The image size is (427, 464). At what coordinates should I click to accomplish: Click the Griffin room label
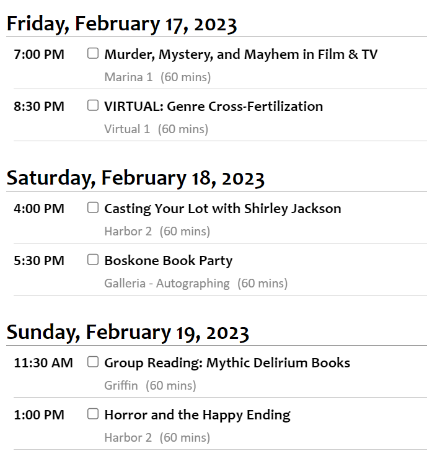121,385
